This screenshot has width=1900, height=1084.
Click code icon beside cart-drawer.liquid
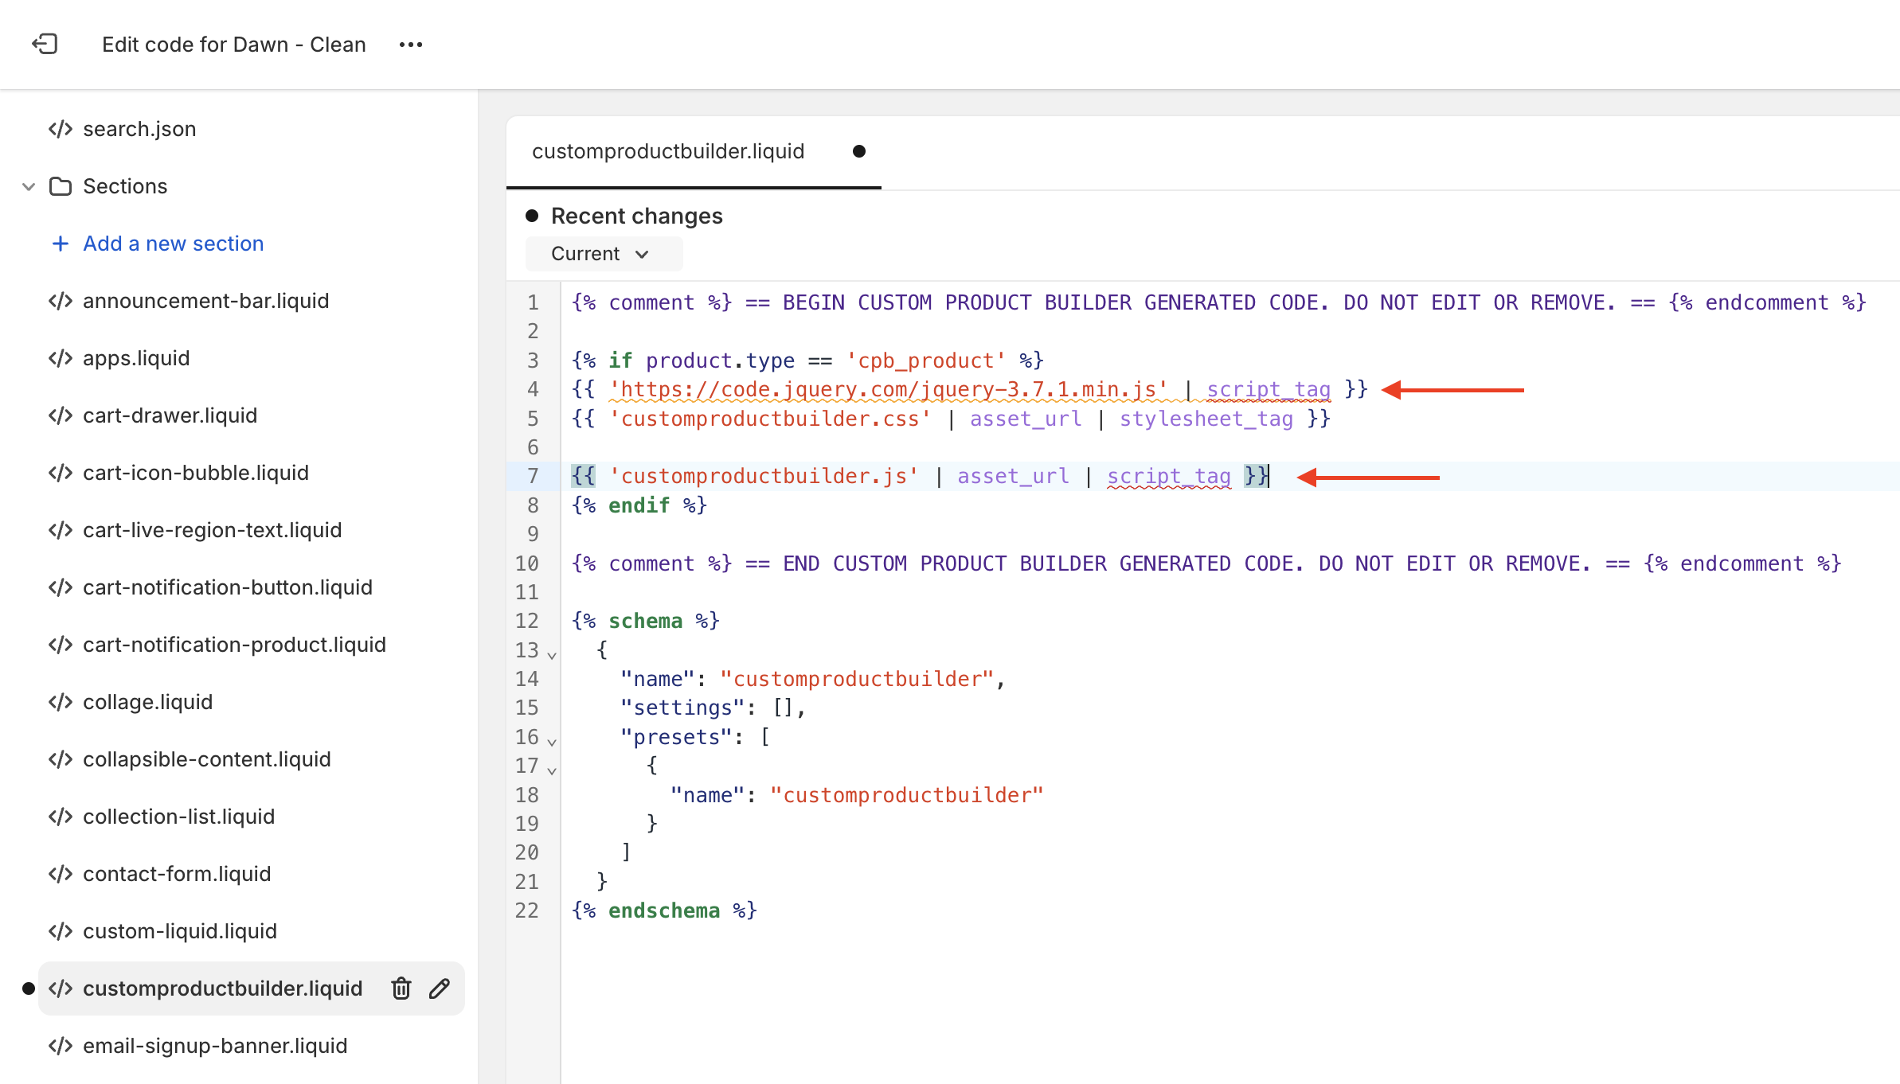click(x=61, y=415)
